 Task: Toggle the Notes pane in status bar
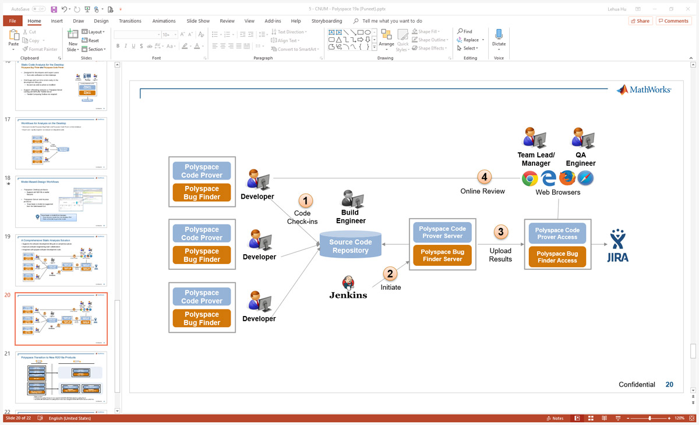point(554,418)
